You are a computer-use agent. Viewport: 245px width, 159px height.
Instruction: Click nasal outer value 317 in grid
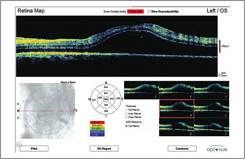94,100
